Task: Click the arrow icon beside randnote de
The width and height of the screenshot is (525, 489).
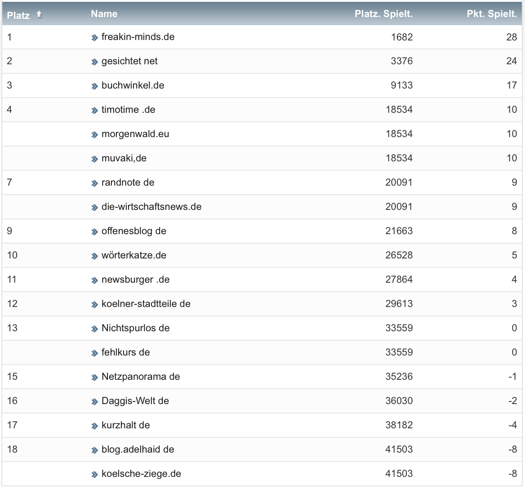Action: point(94,183)
